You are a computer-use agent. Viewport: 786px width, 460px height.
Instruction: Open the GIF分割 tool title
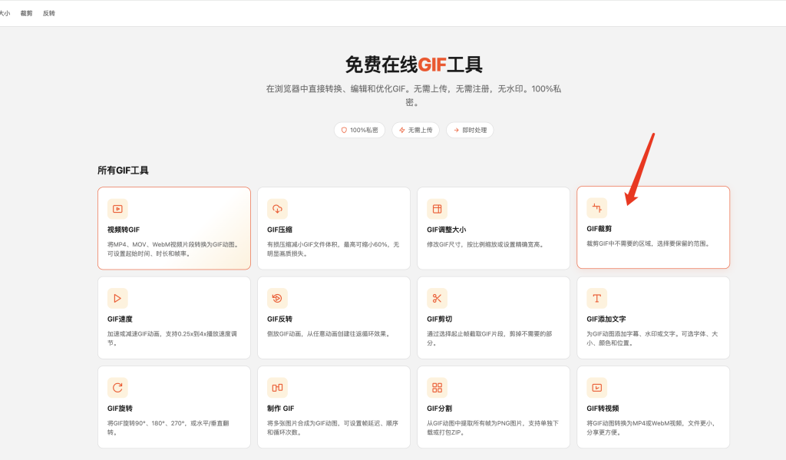440,409
